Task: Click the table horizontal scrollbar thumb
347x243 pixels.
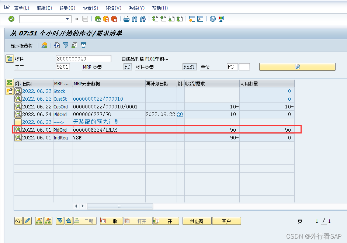Action: click(x=120, y=206)
